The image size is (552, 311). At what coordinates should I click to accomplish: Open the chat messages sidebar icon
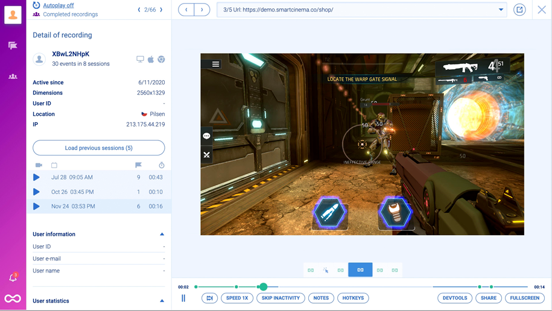coord(13,45)
